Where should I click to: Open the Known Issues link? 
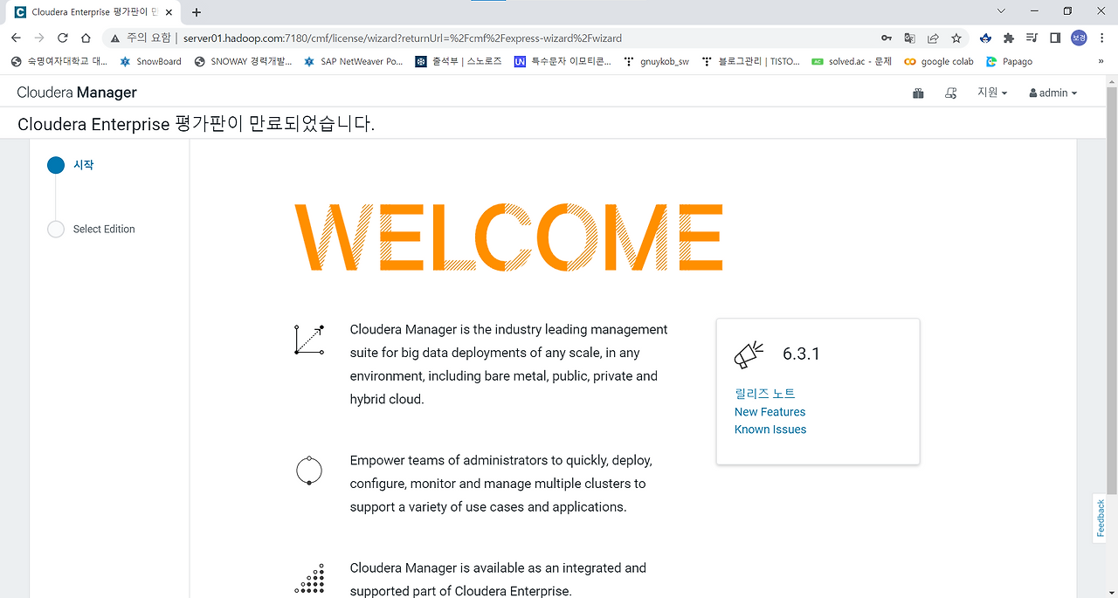coord(770,430)
